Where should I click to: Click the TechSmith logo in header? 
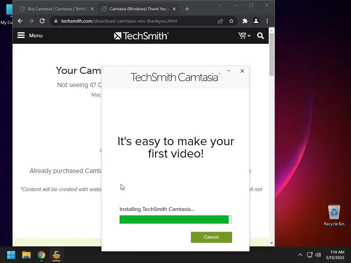142,36
